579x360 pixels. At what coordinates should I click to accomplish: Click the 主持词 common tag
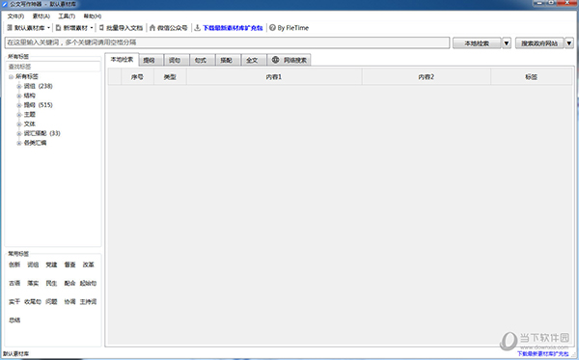(x=88, y=302)
